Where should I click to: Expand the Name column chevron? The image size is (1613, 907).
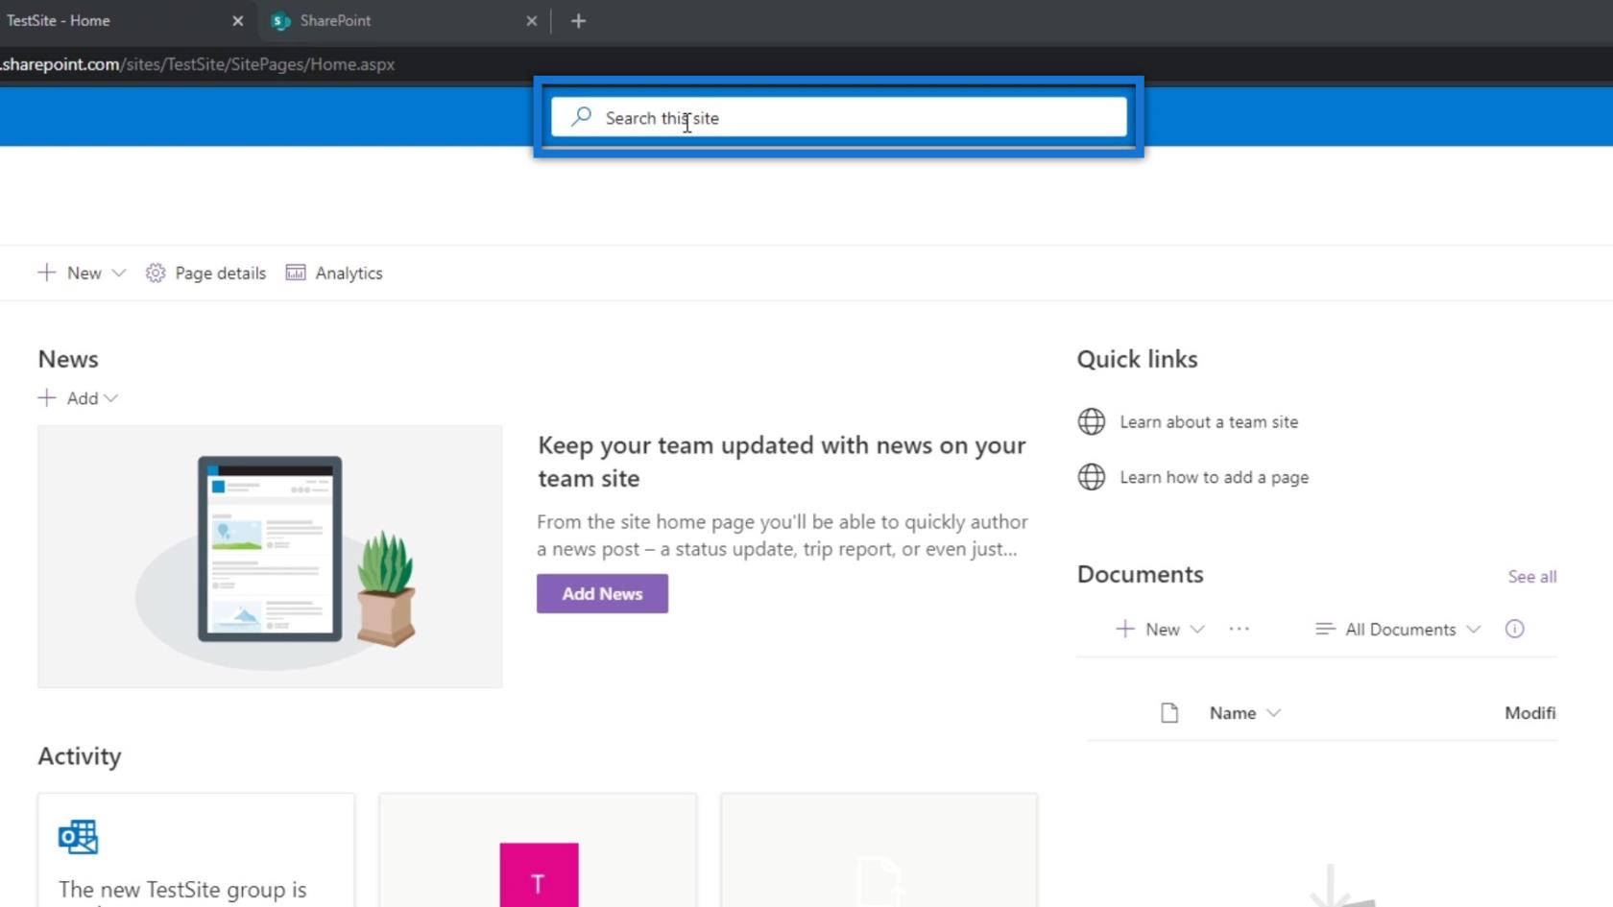1273,713
